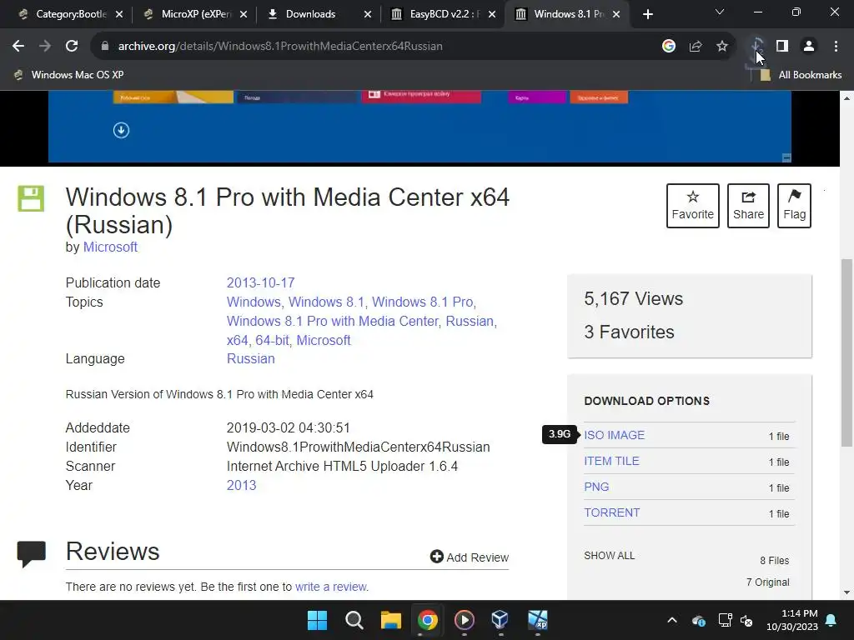Click the share page icon in address bar

click(696, 47)
